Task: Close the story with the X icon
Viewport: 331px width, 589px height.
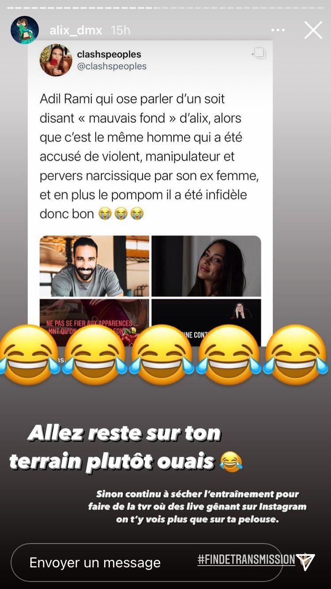Action: tap(313, 30)
